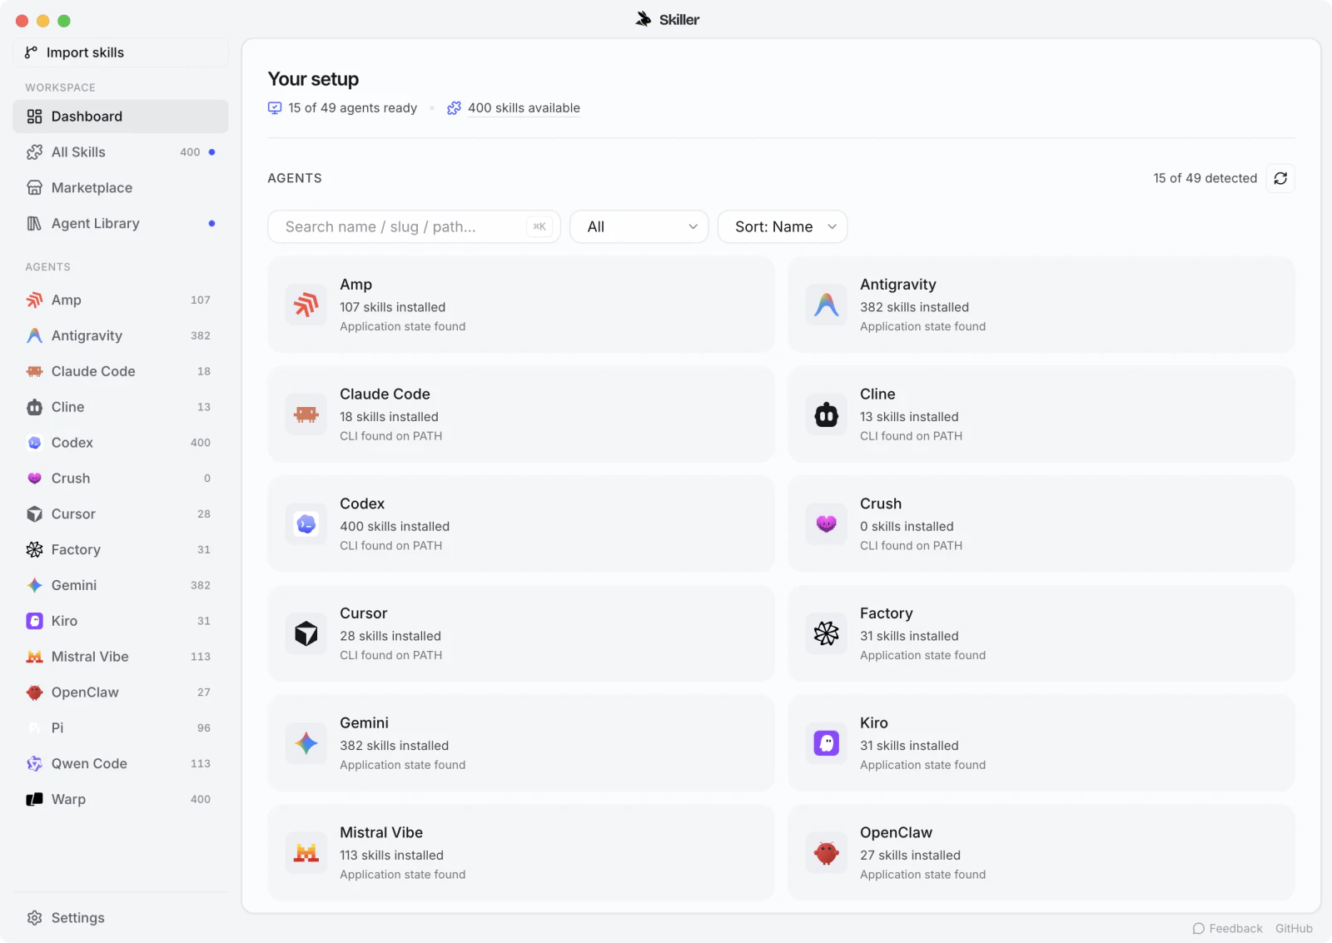Click the OpenClaw card icon
Screen dimensions: 1332x943
click(x=827, y=853)
